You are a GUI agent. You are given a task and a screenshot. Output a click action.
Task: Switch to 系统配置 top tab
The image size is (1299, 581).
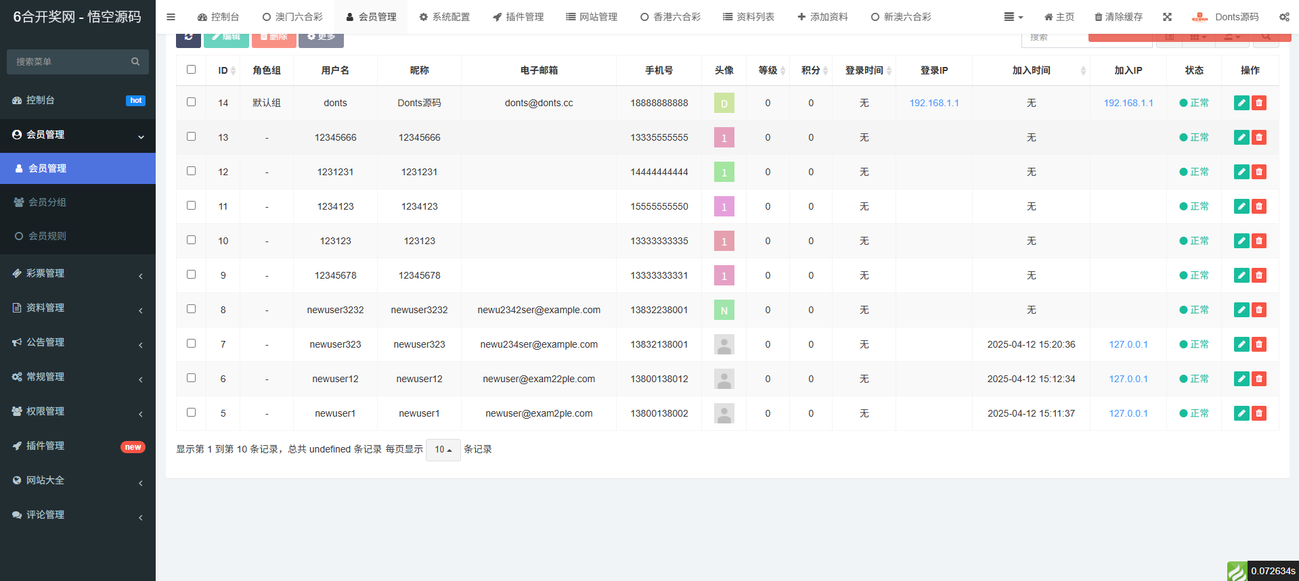click(x=444, y=17)
